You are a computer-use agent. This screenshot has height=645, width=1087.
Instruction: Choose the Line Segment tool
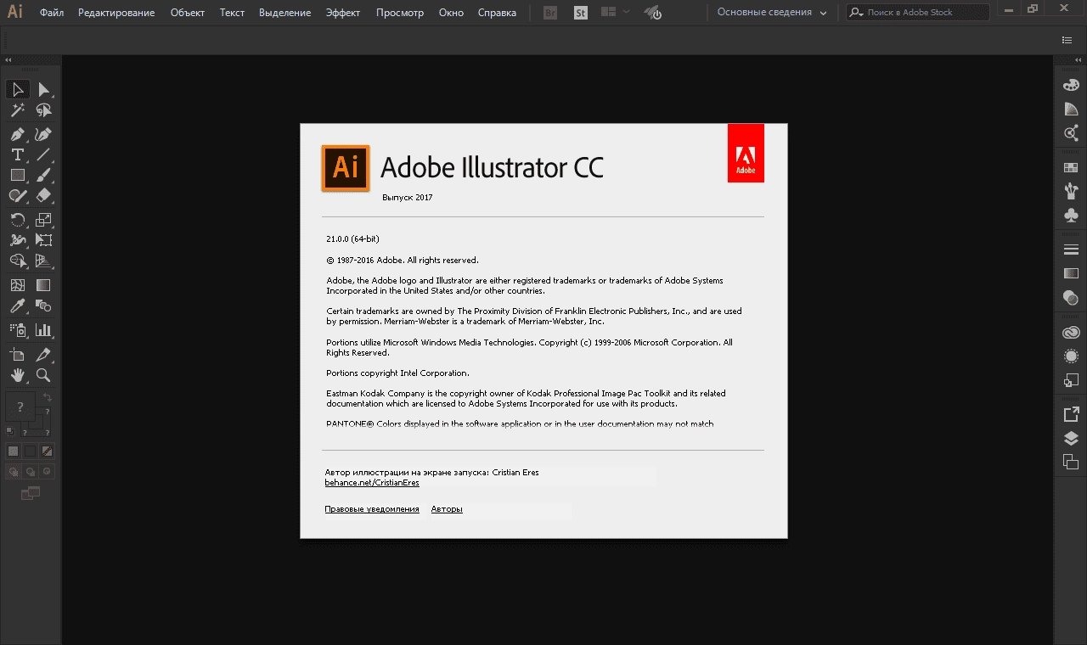[43, 154]
